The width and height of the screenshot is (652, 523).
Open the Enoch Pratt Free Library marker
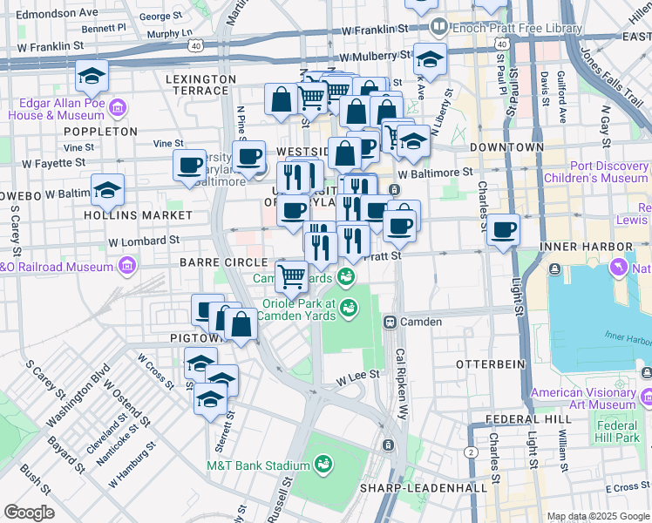pos(438,27)
